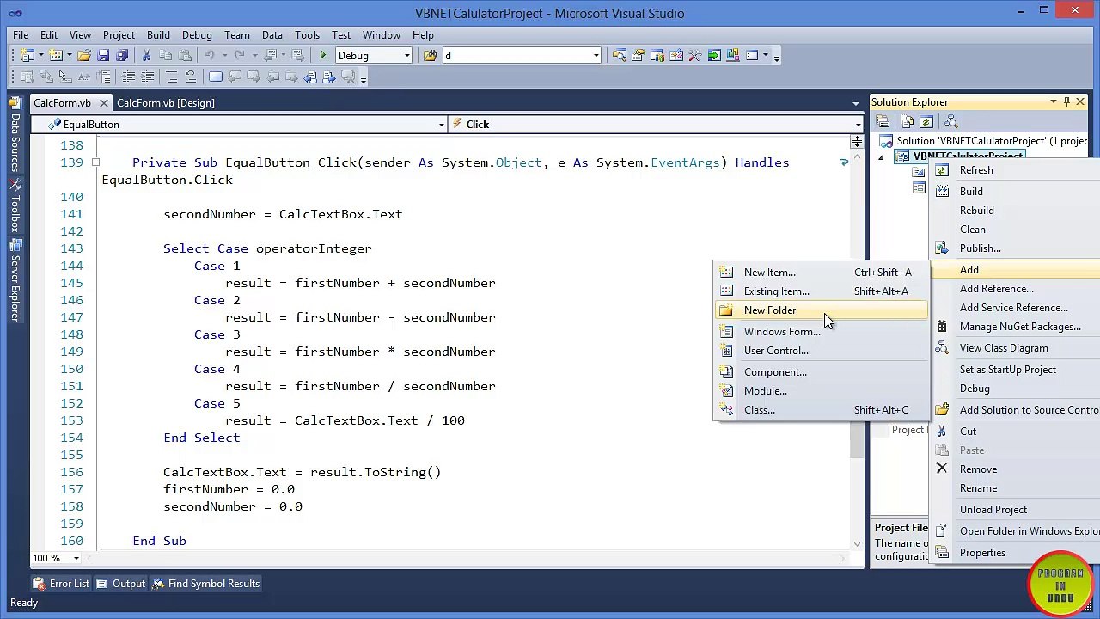
Task: Click Open File folder icon
Action: pyautogui.click(x=84, y=55)
